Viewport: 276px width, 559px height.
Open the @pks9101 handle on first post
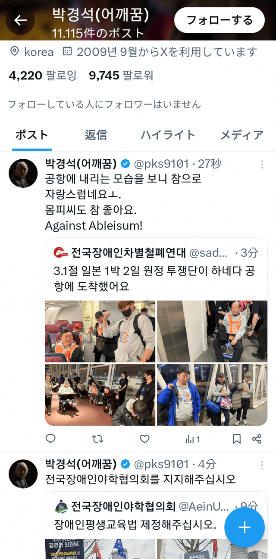(162, 164)
